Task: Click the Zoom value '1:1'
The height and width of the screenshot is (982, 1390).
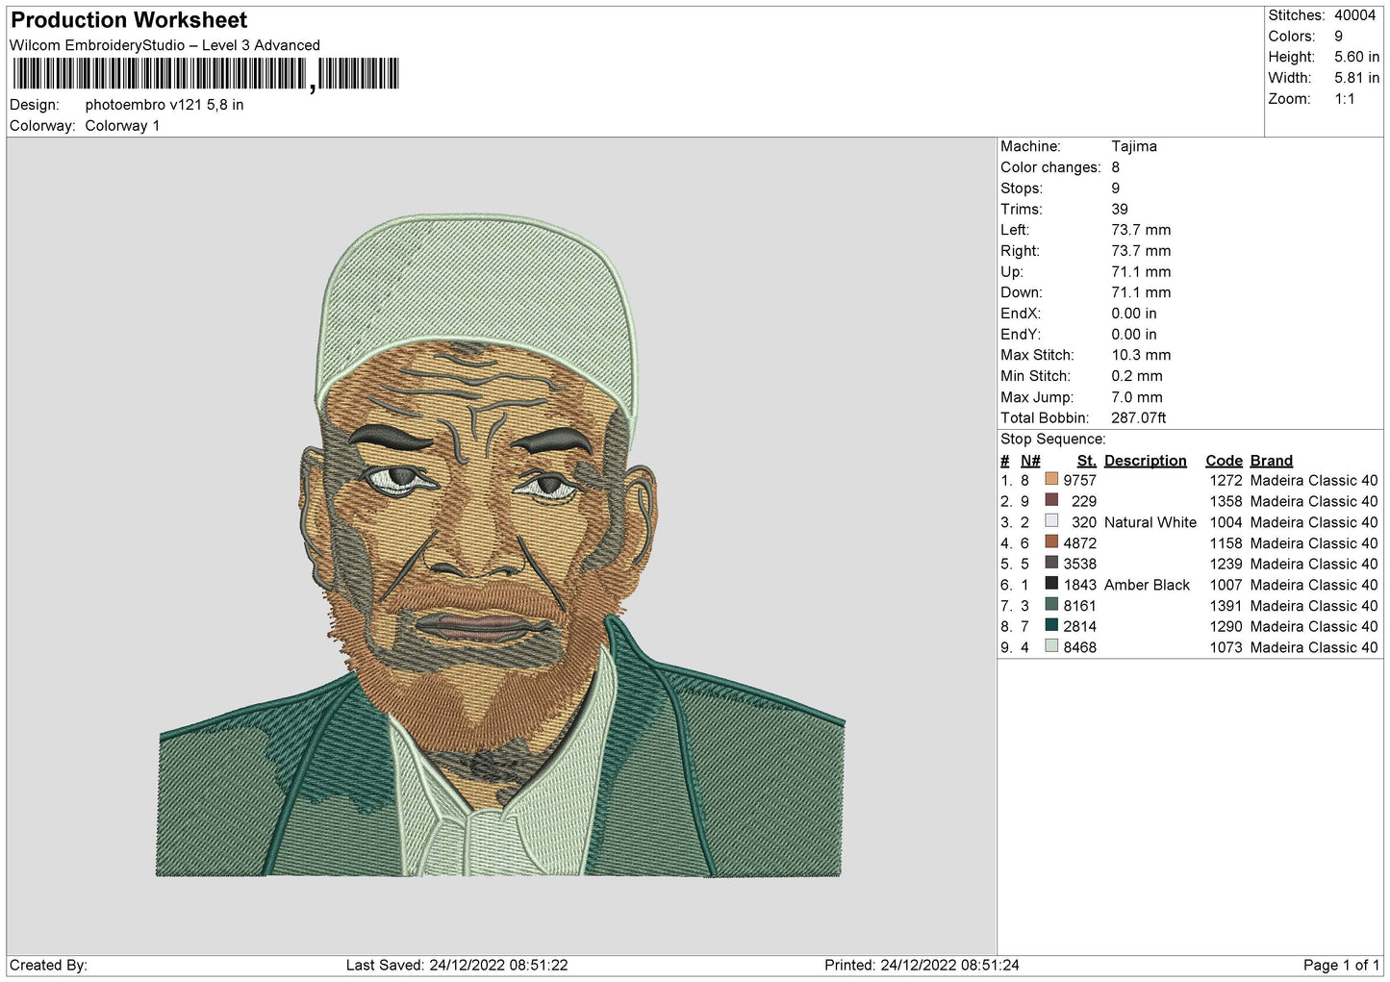Action: coord(1344,99)
